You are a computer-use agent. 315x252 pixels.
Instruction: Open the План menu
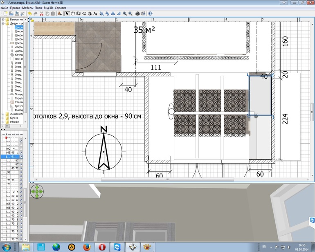pyautogui.click(x=38, y=8)
